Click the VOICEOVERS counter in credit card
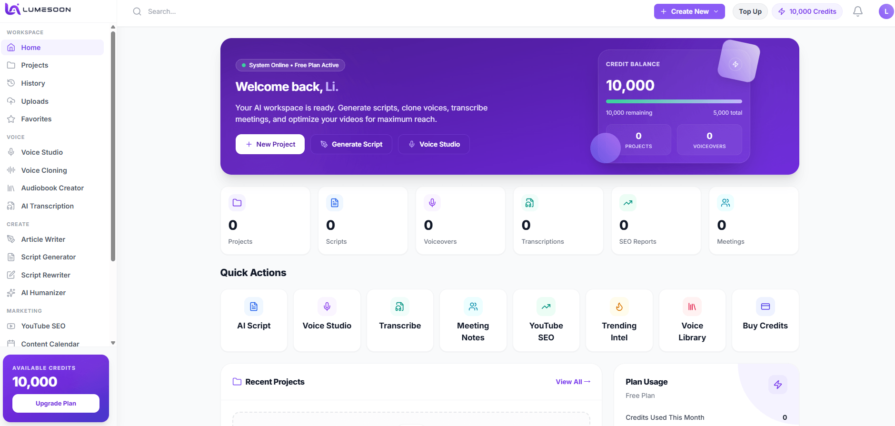Screen dimensions: 895x426 click(709, 140)
